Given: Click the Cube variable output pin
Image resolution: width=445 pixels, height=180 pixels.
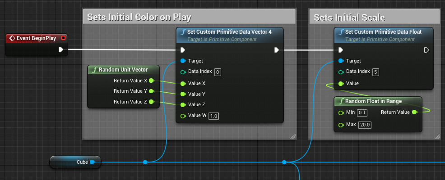Looking at the screenshot, I should 92,162.
